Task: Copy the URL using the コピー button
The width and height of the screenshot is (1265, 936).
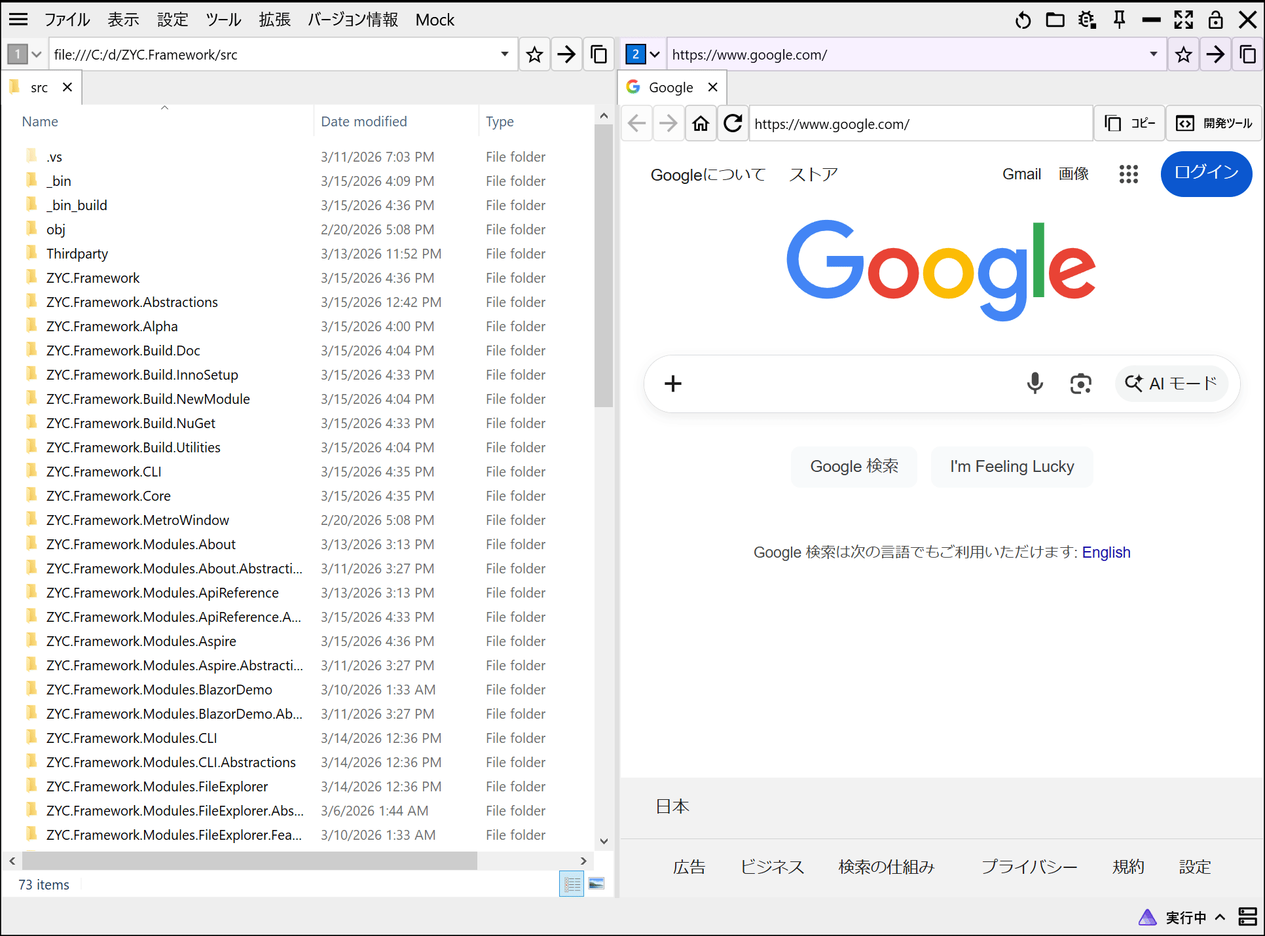Action: (x=1129, y=123)
